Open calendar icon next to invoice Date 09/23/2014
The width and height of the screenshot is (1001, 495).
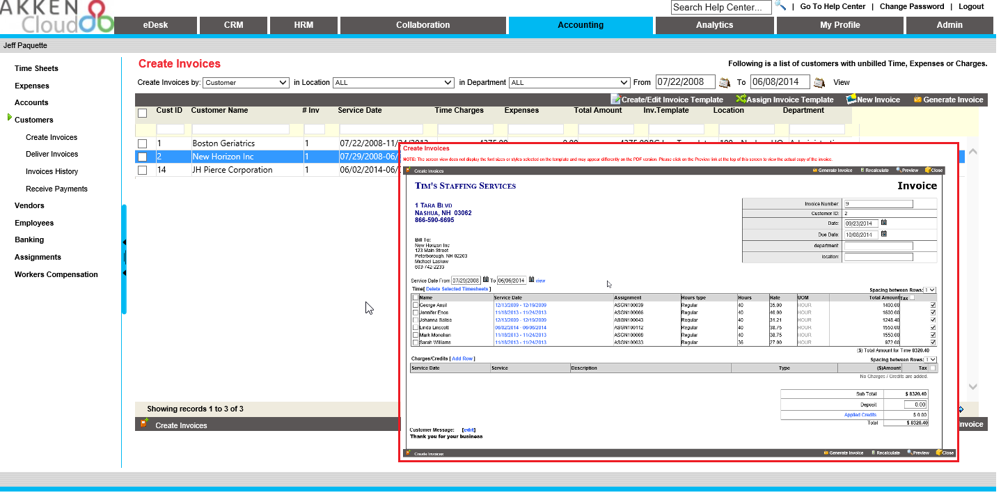[883, 223]
